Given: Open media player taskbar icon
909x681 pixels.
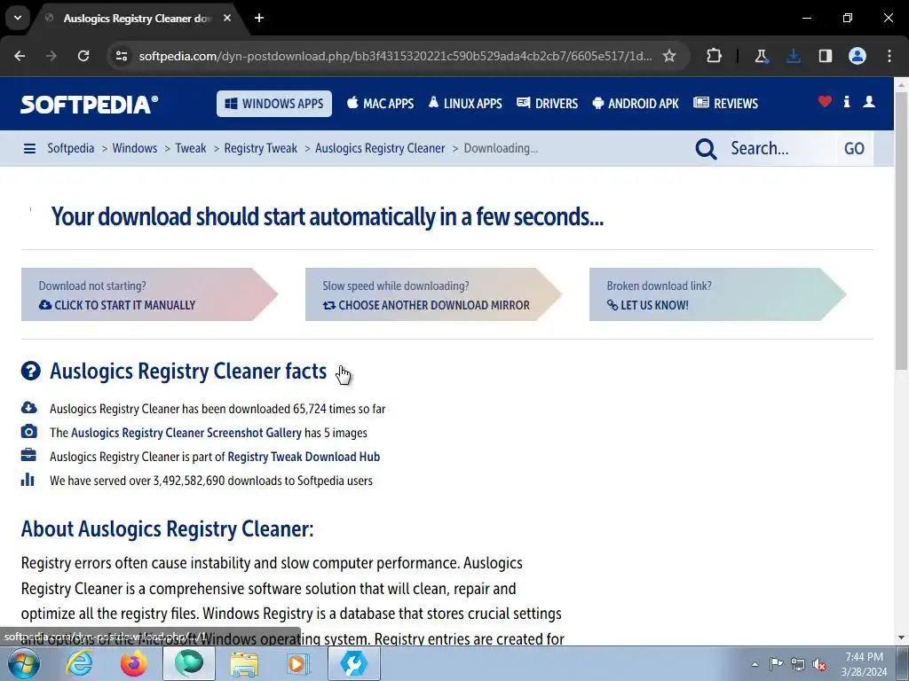Looking at the screenshot, I should (x=299, y=663).
